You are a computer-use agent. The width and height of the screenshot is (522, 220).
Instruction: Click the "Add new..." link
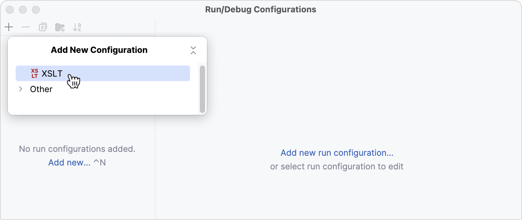coord(69,163)
